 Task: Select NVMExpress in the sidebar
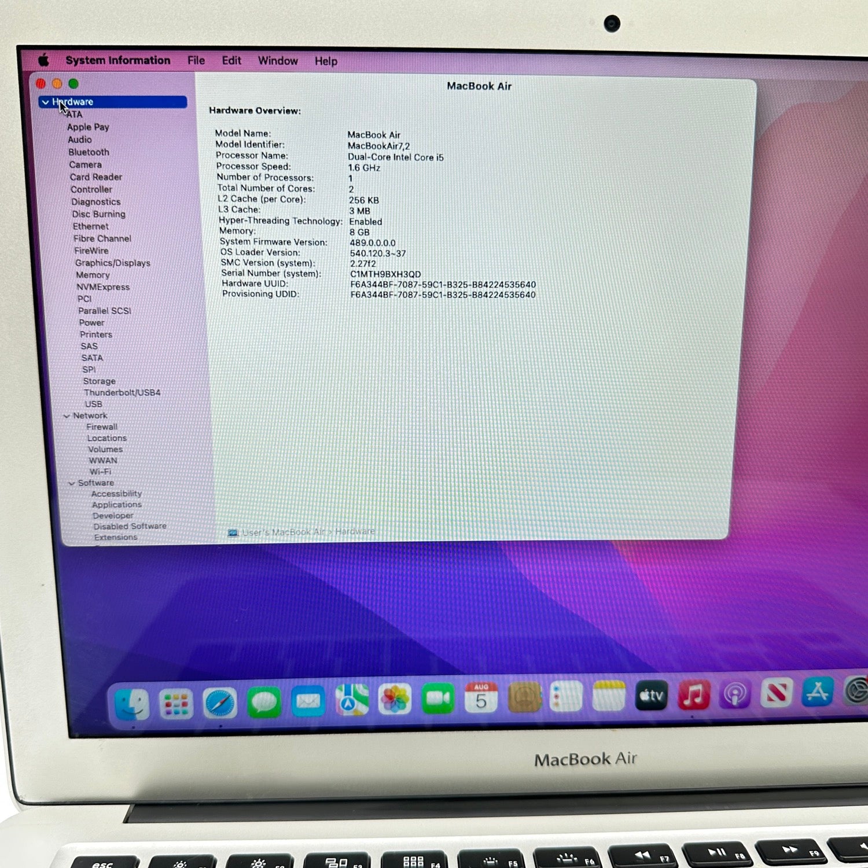coord(103,287)
